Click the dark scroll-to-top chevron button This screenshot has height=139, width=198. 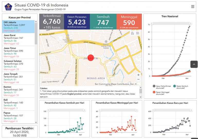(194, 64)
